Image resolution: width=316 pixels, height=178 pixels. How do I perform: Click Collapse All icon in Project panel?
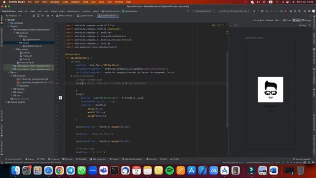42,15
